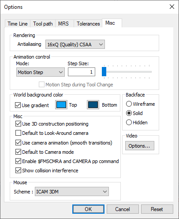Enable Default to Look-Around camera

[x=18, y=133]
